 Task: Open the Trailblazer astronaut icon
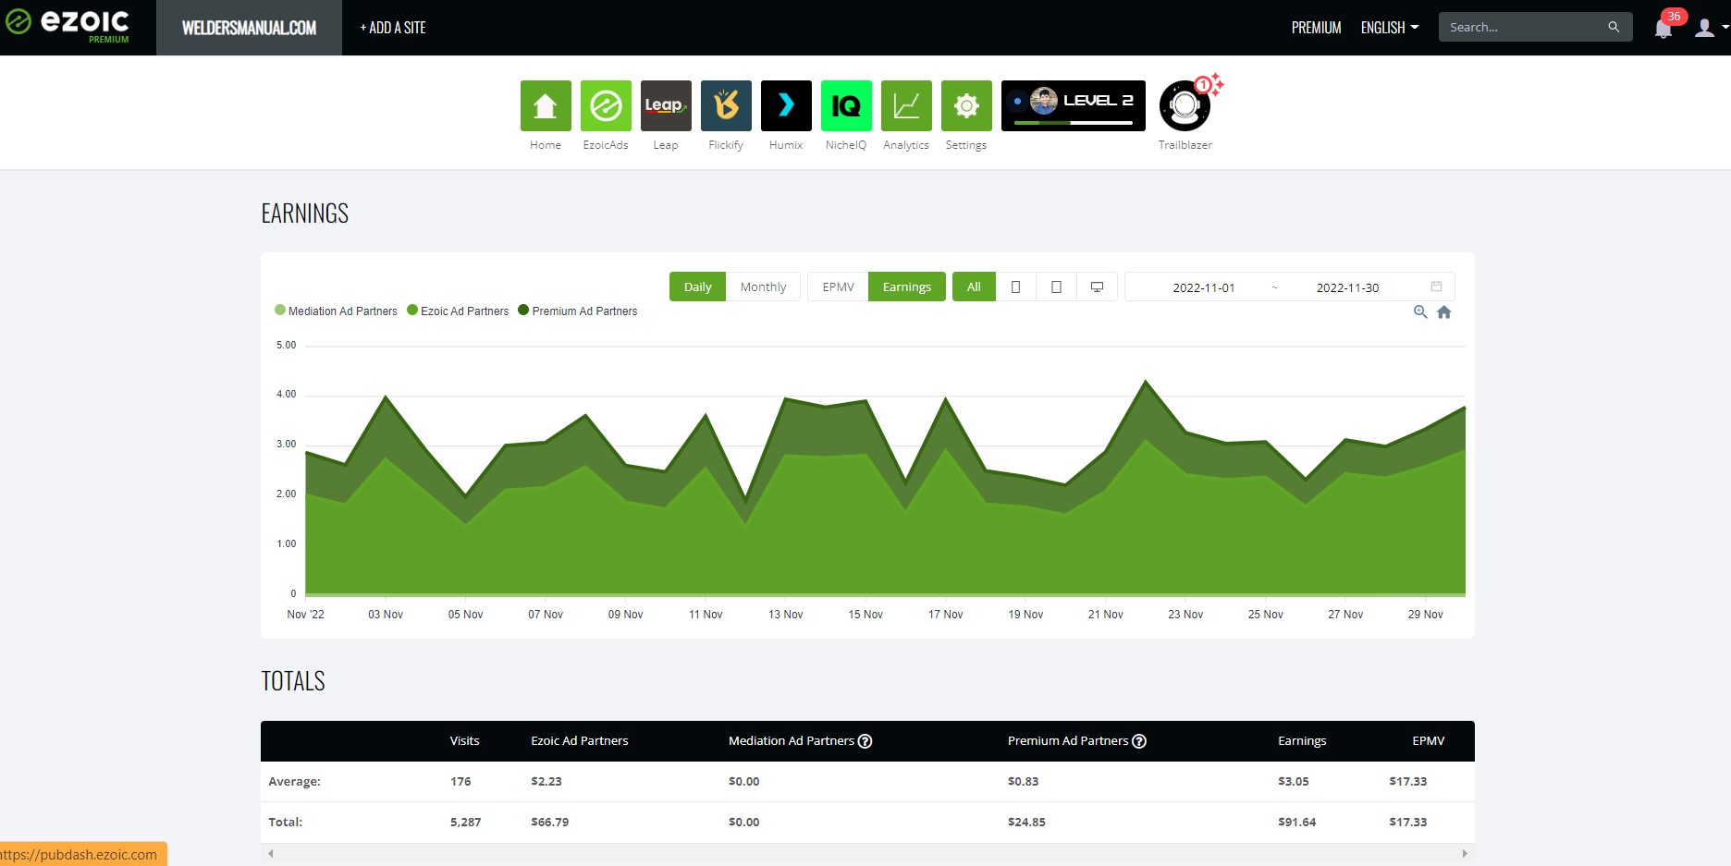1185,105
